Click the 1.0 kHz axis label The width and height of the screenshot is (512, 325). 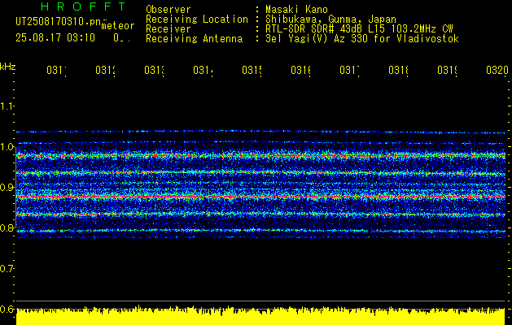point(7,147)
